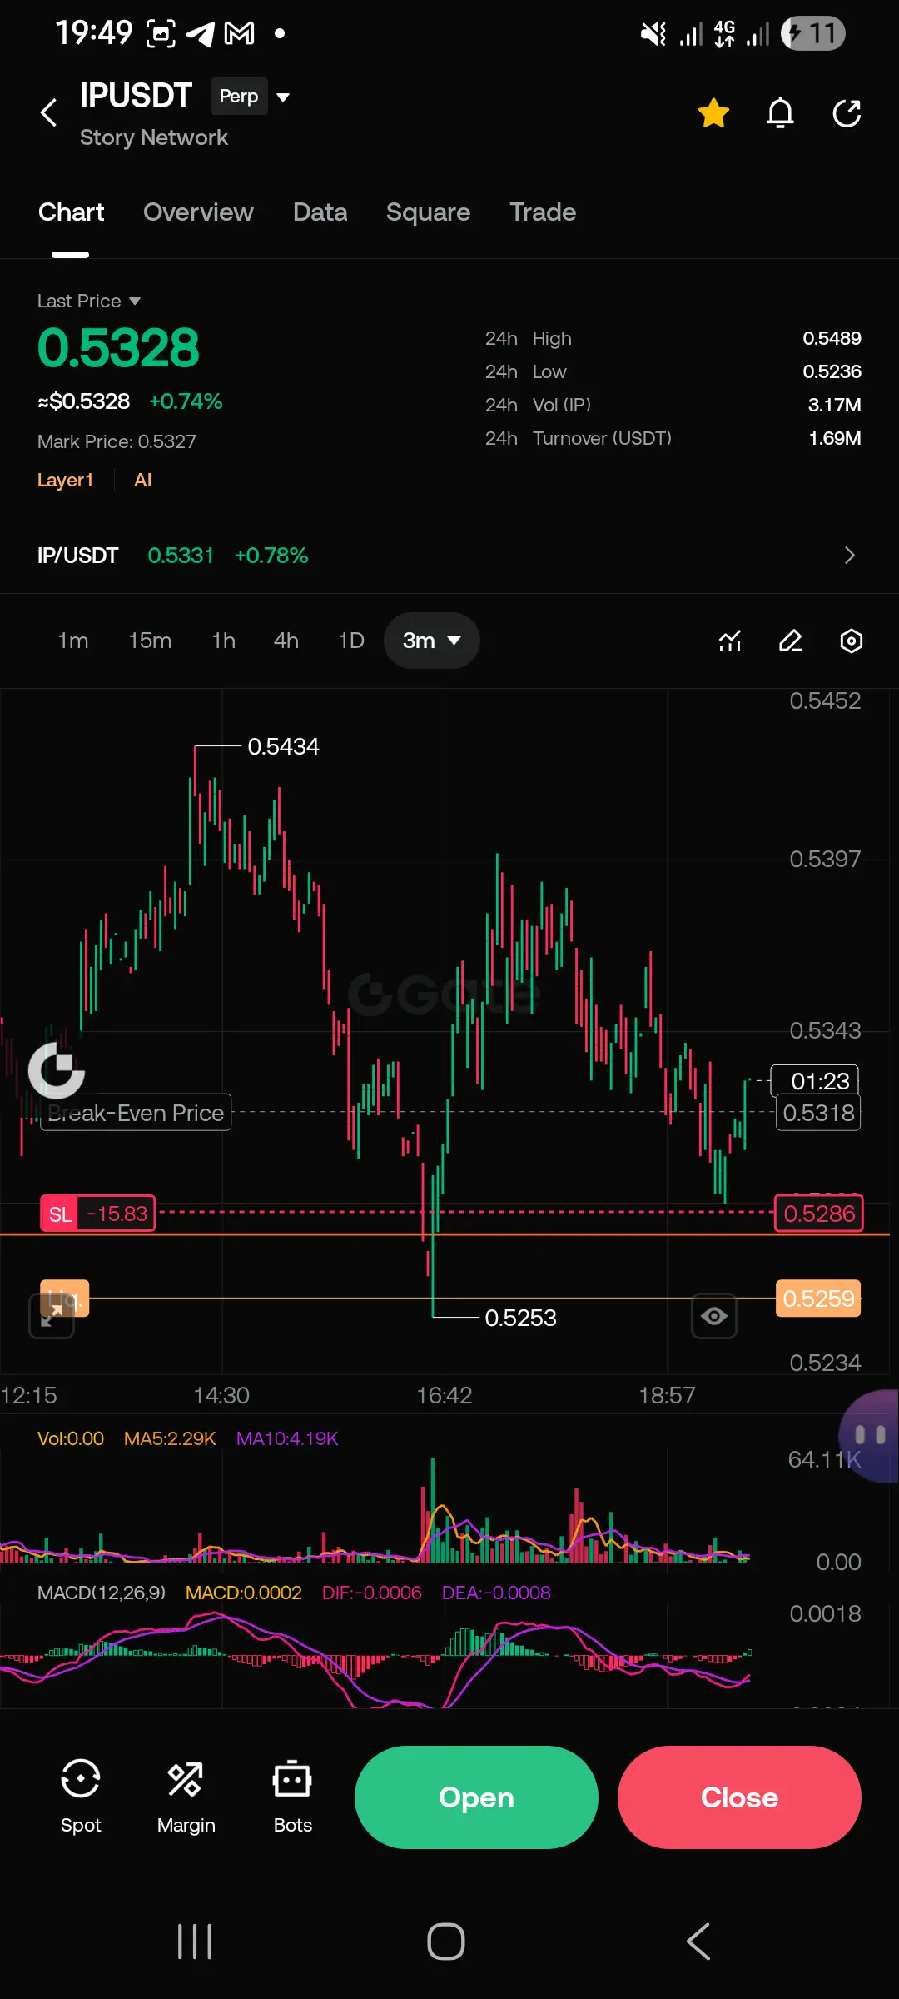This screenshot has width=899, height=1999.
Task: Open the Square tab
Action: [x=428, y=212]
